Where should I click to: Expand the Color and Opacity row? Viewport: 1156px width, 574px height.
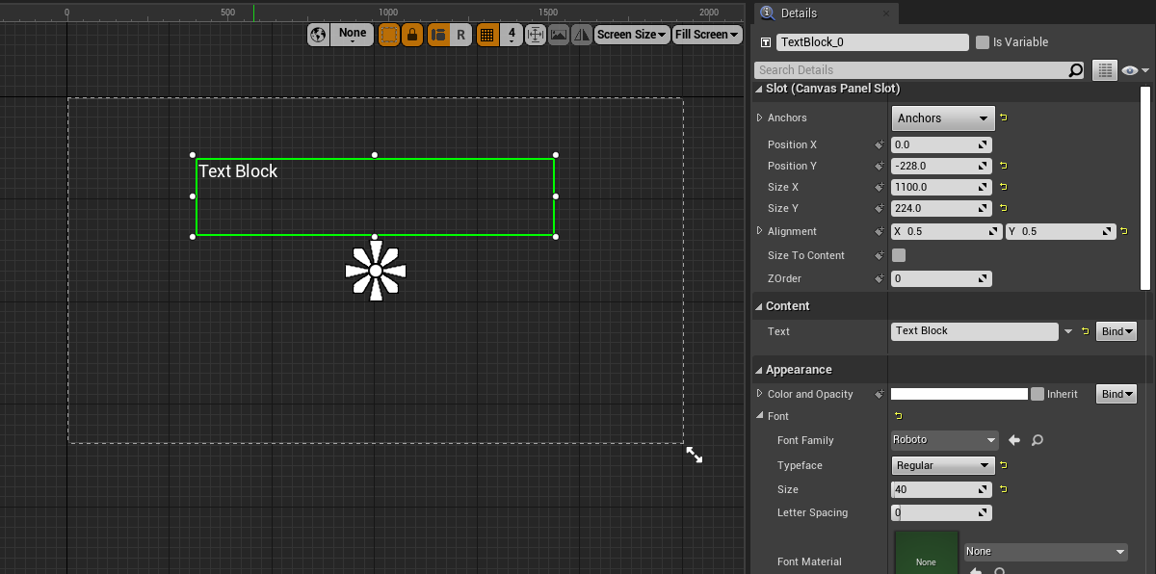[x=760, y=394]
